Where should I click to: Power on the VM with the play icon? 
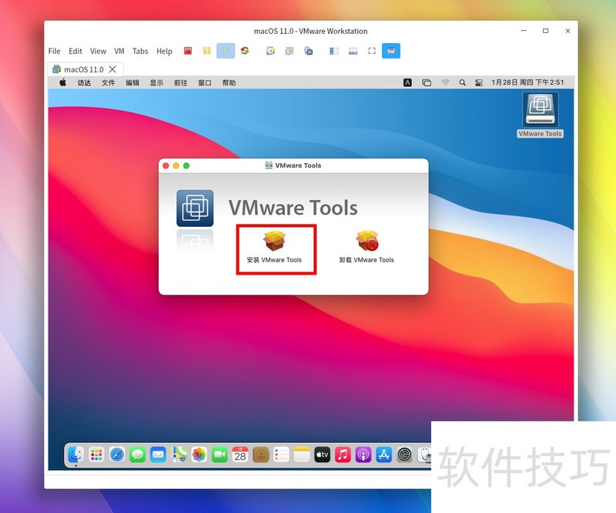pos(226,50)
